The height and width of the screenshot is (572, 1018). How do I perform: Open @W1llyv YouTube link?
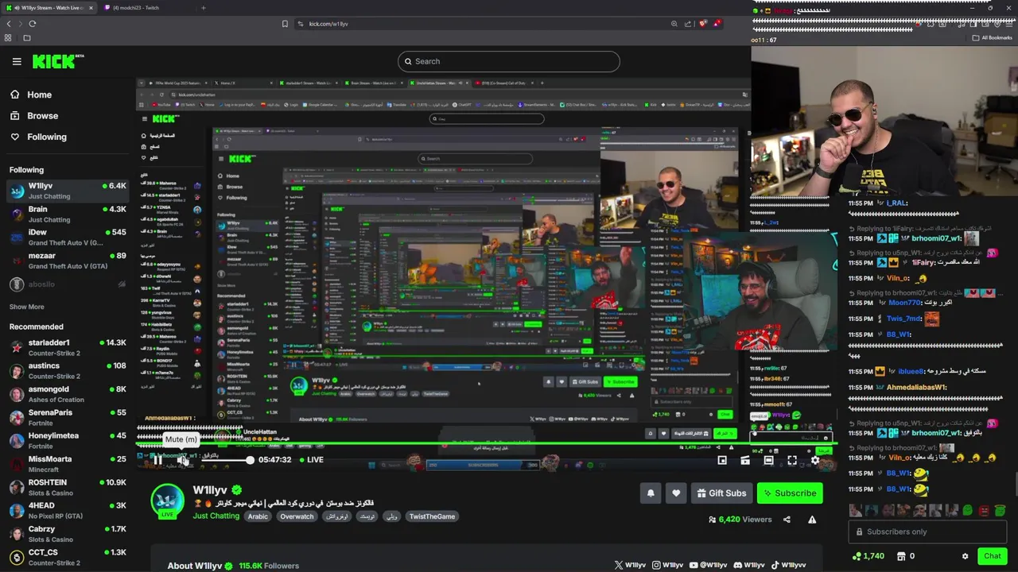[x=708, y=566]
